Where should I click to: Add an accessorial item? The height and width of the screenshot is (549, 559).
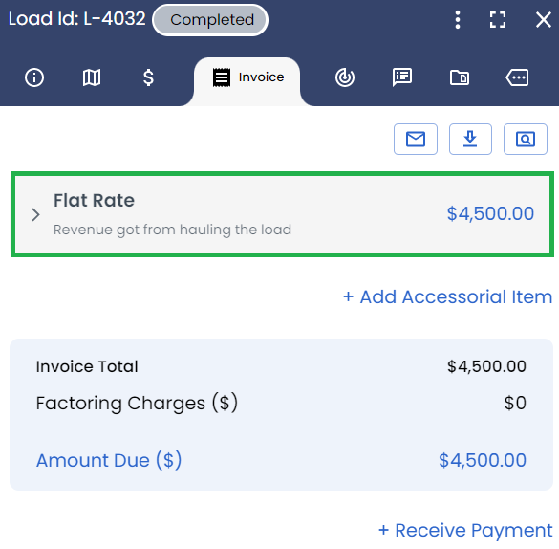click(447, 296)
